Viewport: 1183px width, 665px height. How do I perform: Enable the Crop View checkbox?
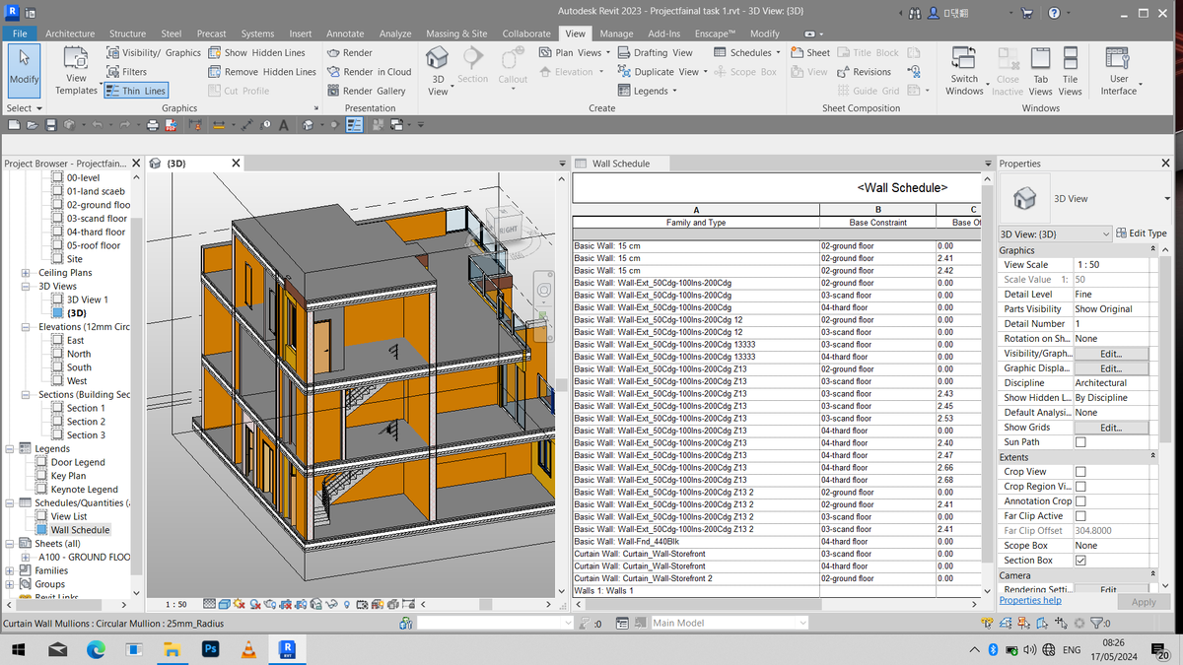click(1079, 472)
